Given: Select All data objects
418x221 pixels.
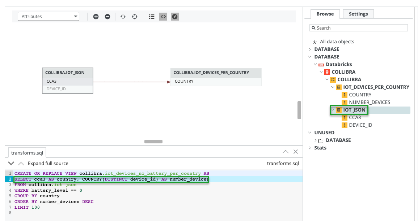Looking at the screenshot, I should point(337,42).
